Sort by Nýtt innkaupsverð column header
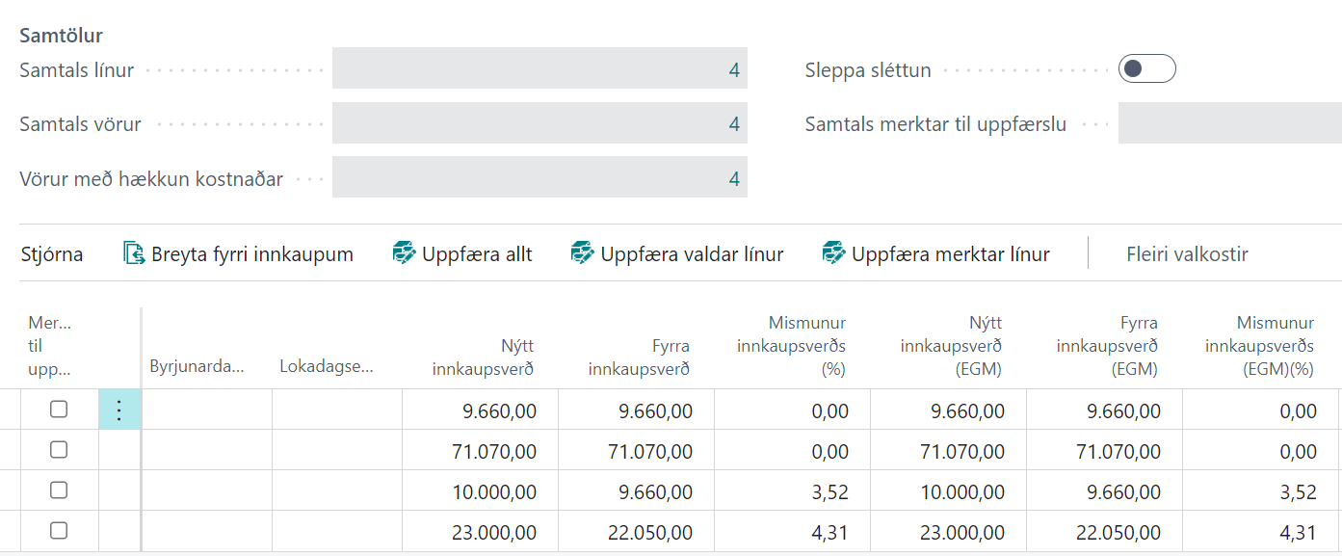This screenshot has height=556, width=1342. (x=483, y=357)
